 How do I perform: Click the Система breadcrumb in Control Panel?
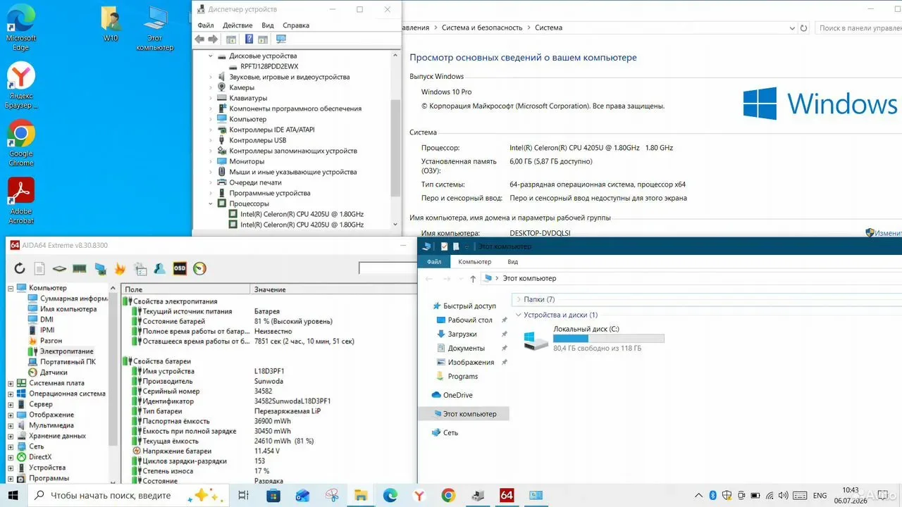coord(548,28)
